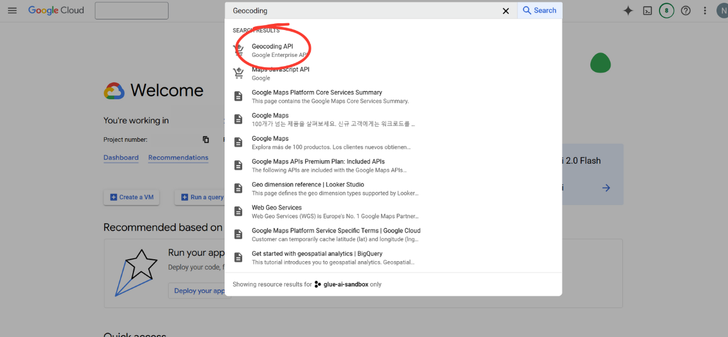Click the Welcome cloud logo

[114, 91]
